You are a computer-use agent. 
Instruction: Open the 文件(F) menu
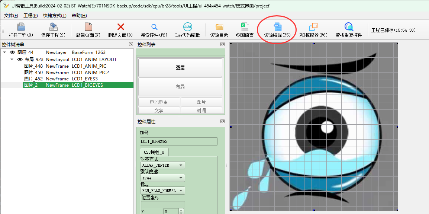click(11, 16)
